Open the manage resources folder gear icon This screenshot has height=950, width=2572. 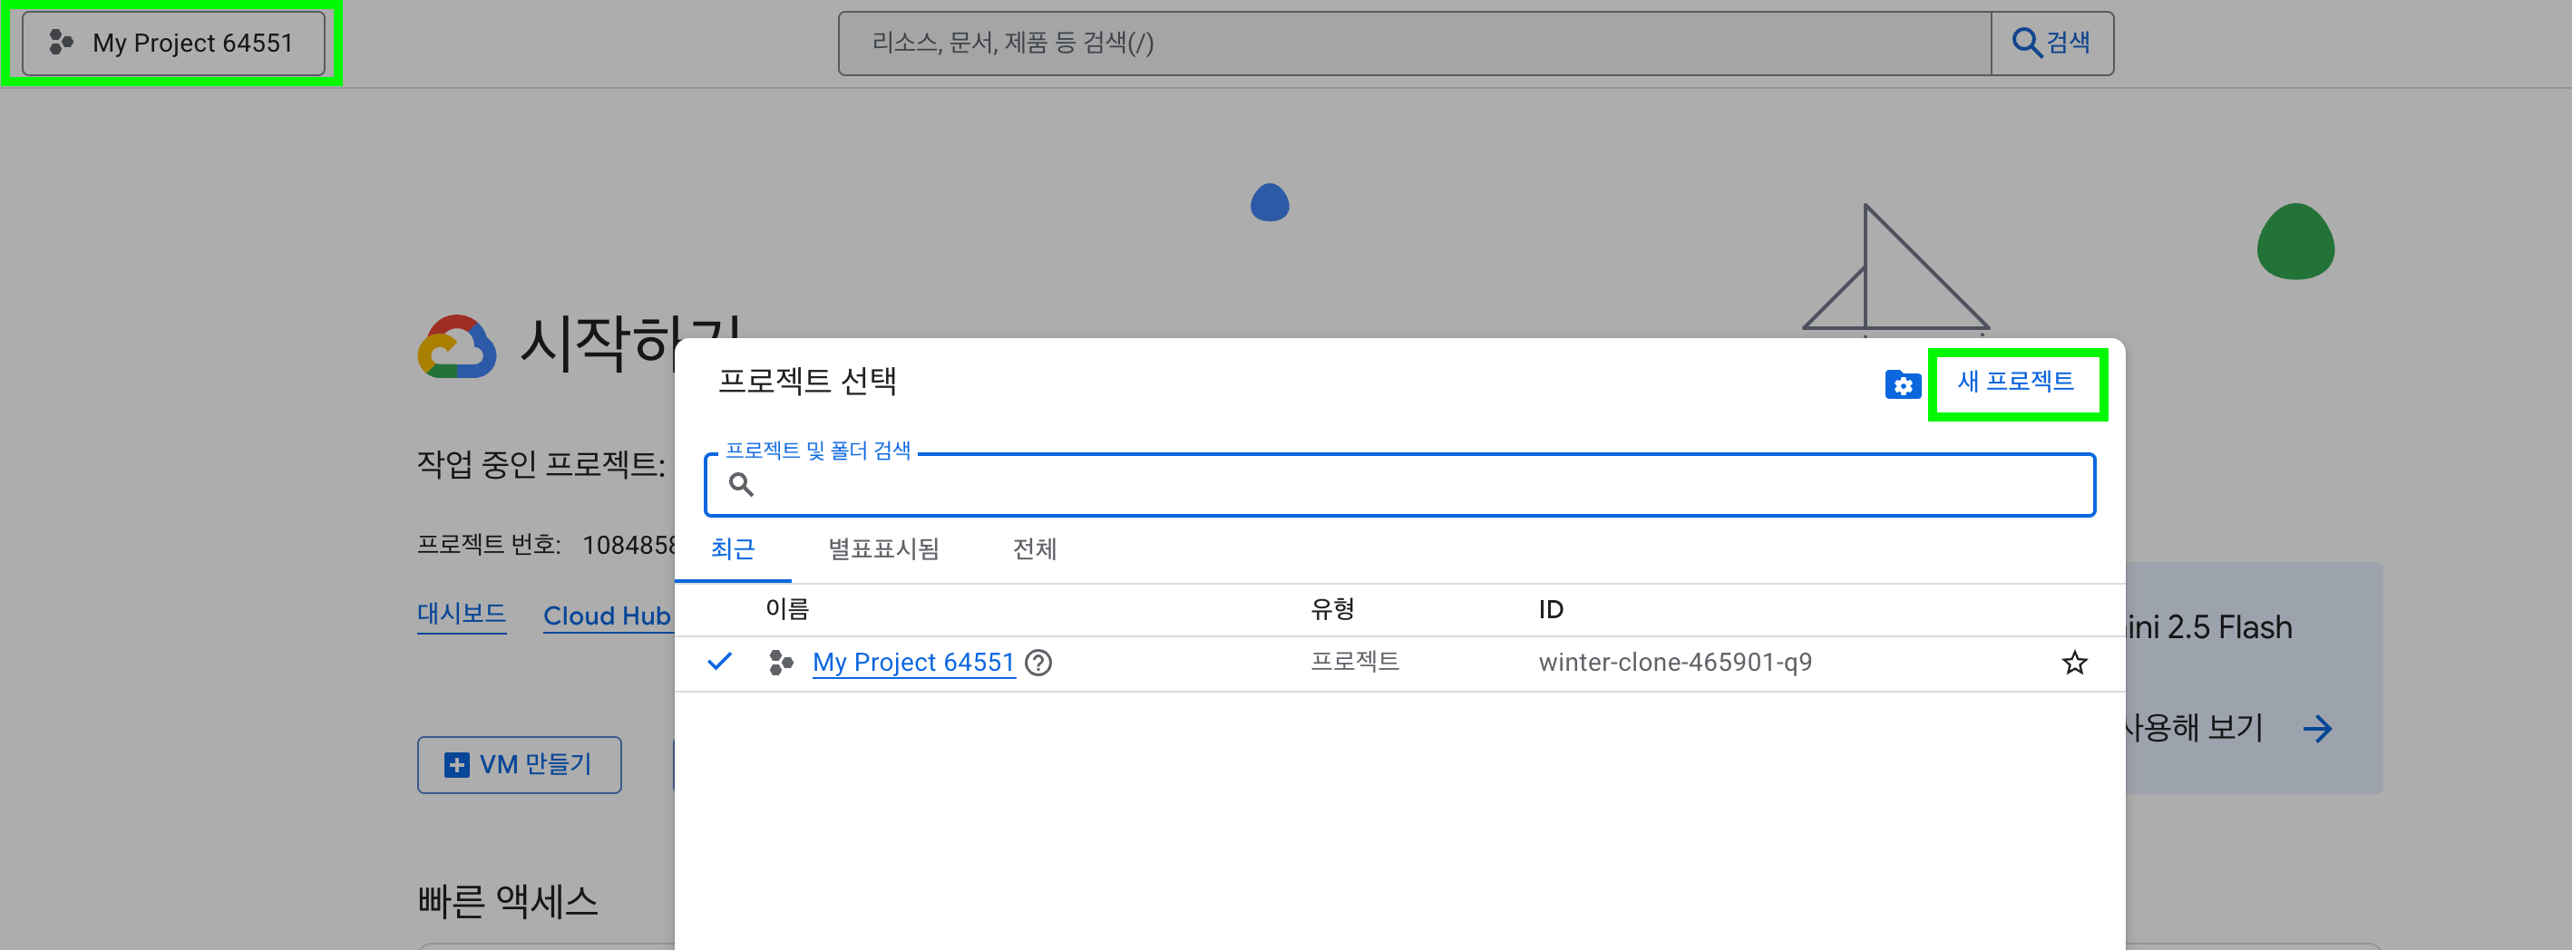point(1902,384)
